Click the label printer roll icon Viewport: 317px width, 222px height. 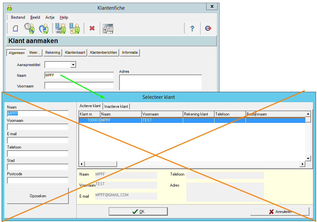(x=108, y=28)
